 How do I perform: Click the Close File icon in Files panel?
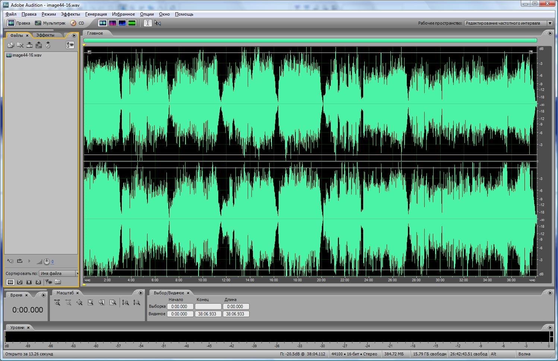(20, 45)
